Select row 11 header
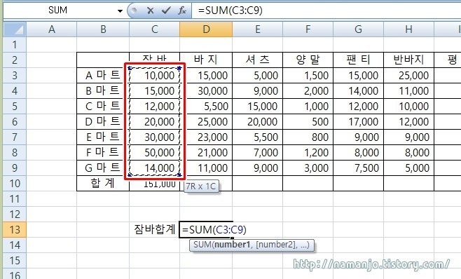 click(x=15, y=198)
